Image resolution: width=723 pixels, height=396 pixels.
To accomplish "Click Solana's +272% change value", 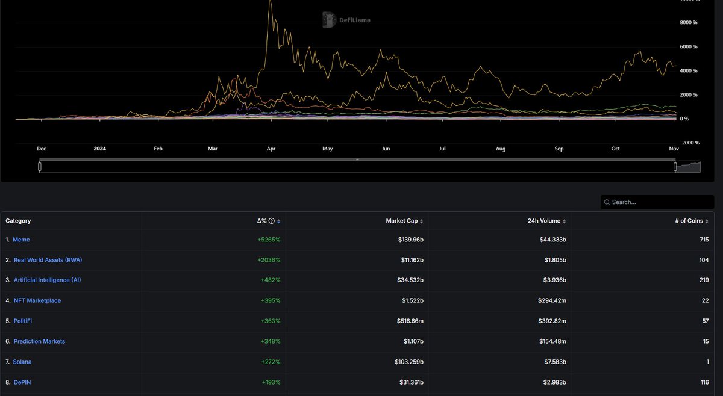I will [271, 362].
